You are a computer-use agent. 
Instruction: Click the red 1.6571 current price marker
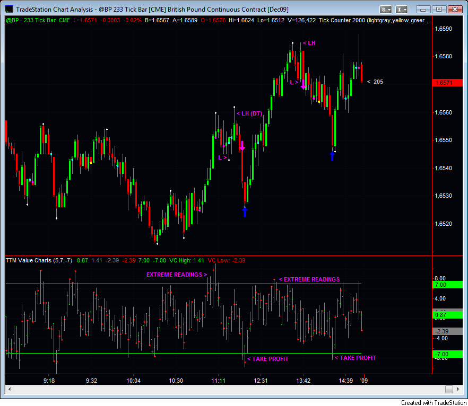coord(447,83)
